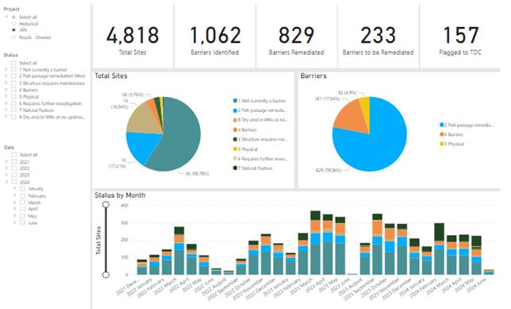
Task: Tick the Date 'Select all' checkbox
Action: [x=14, y=155]
